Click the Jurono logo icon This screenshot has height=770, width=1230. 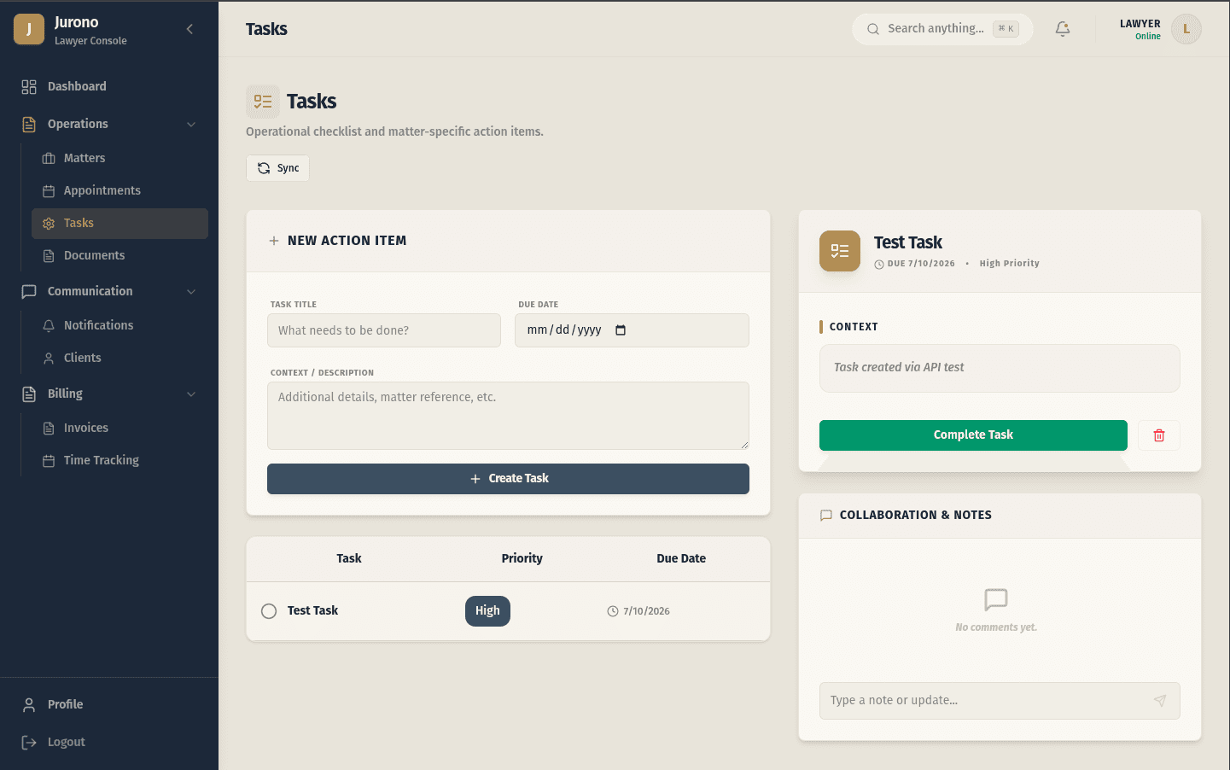pyautogui.click(x=29, y=29)
